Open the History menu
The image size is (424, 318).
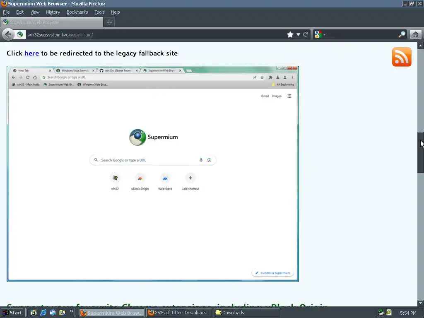point(53,12)
